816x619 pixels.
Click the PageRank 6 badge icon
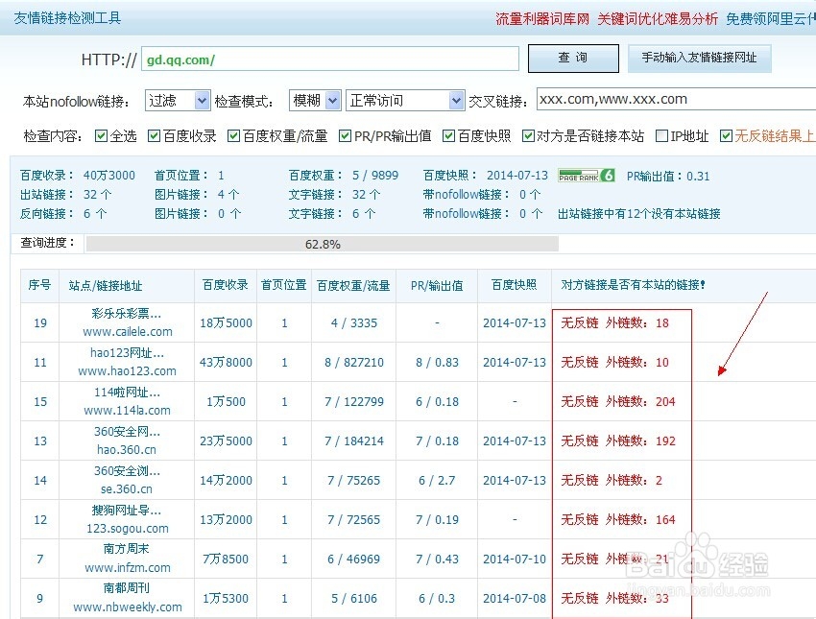pyautogui.click(x=587, y=176)
